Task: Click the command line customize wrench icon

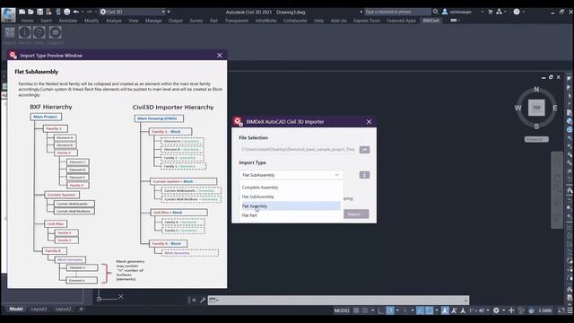Action: [x=203, y=301]
